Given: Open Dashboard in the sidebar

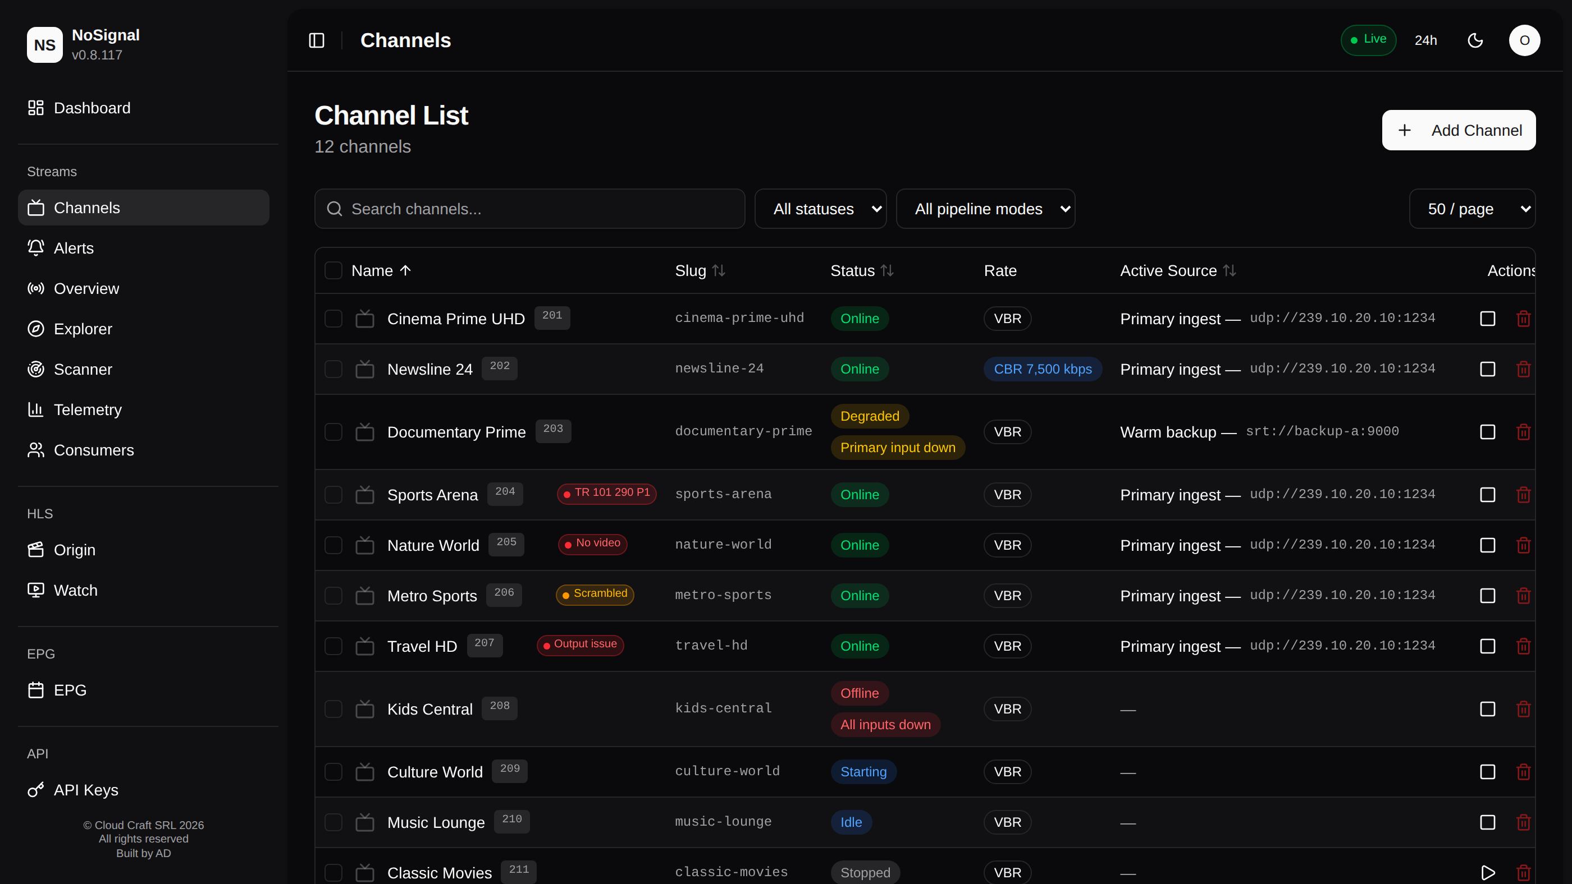Looking at the screenshot, I should pos(143,108).
